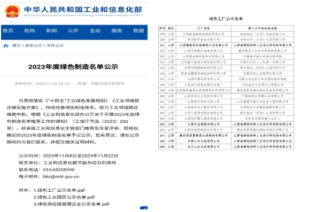Screen dimensions: 311x212
Task: Open the 数据 navigation item
Action: point(138,31)
